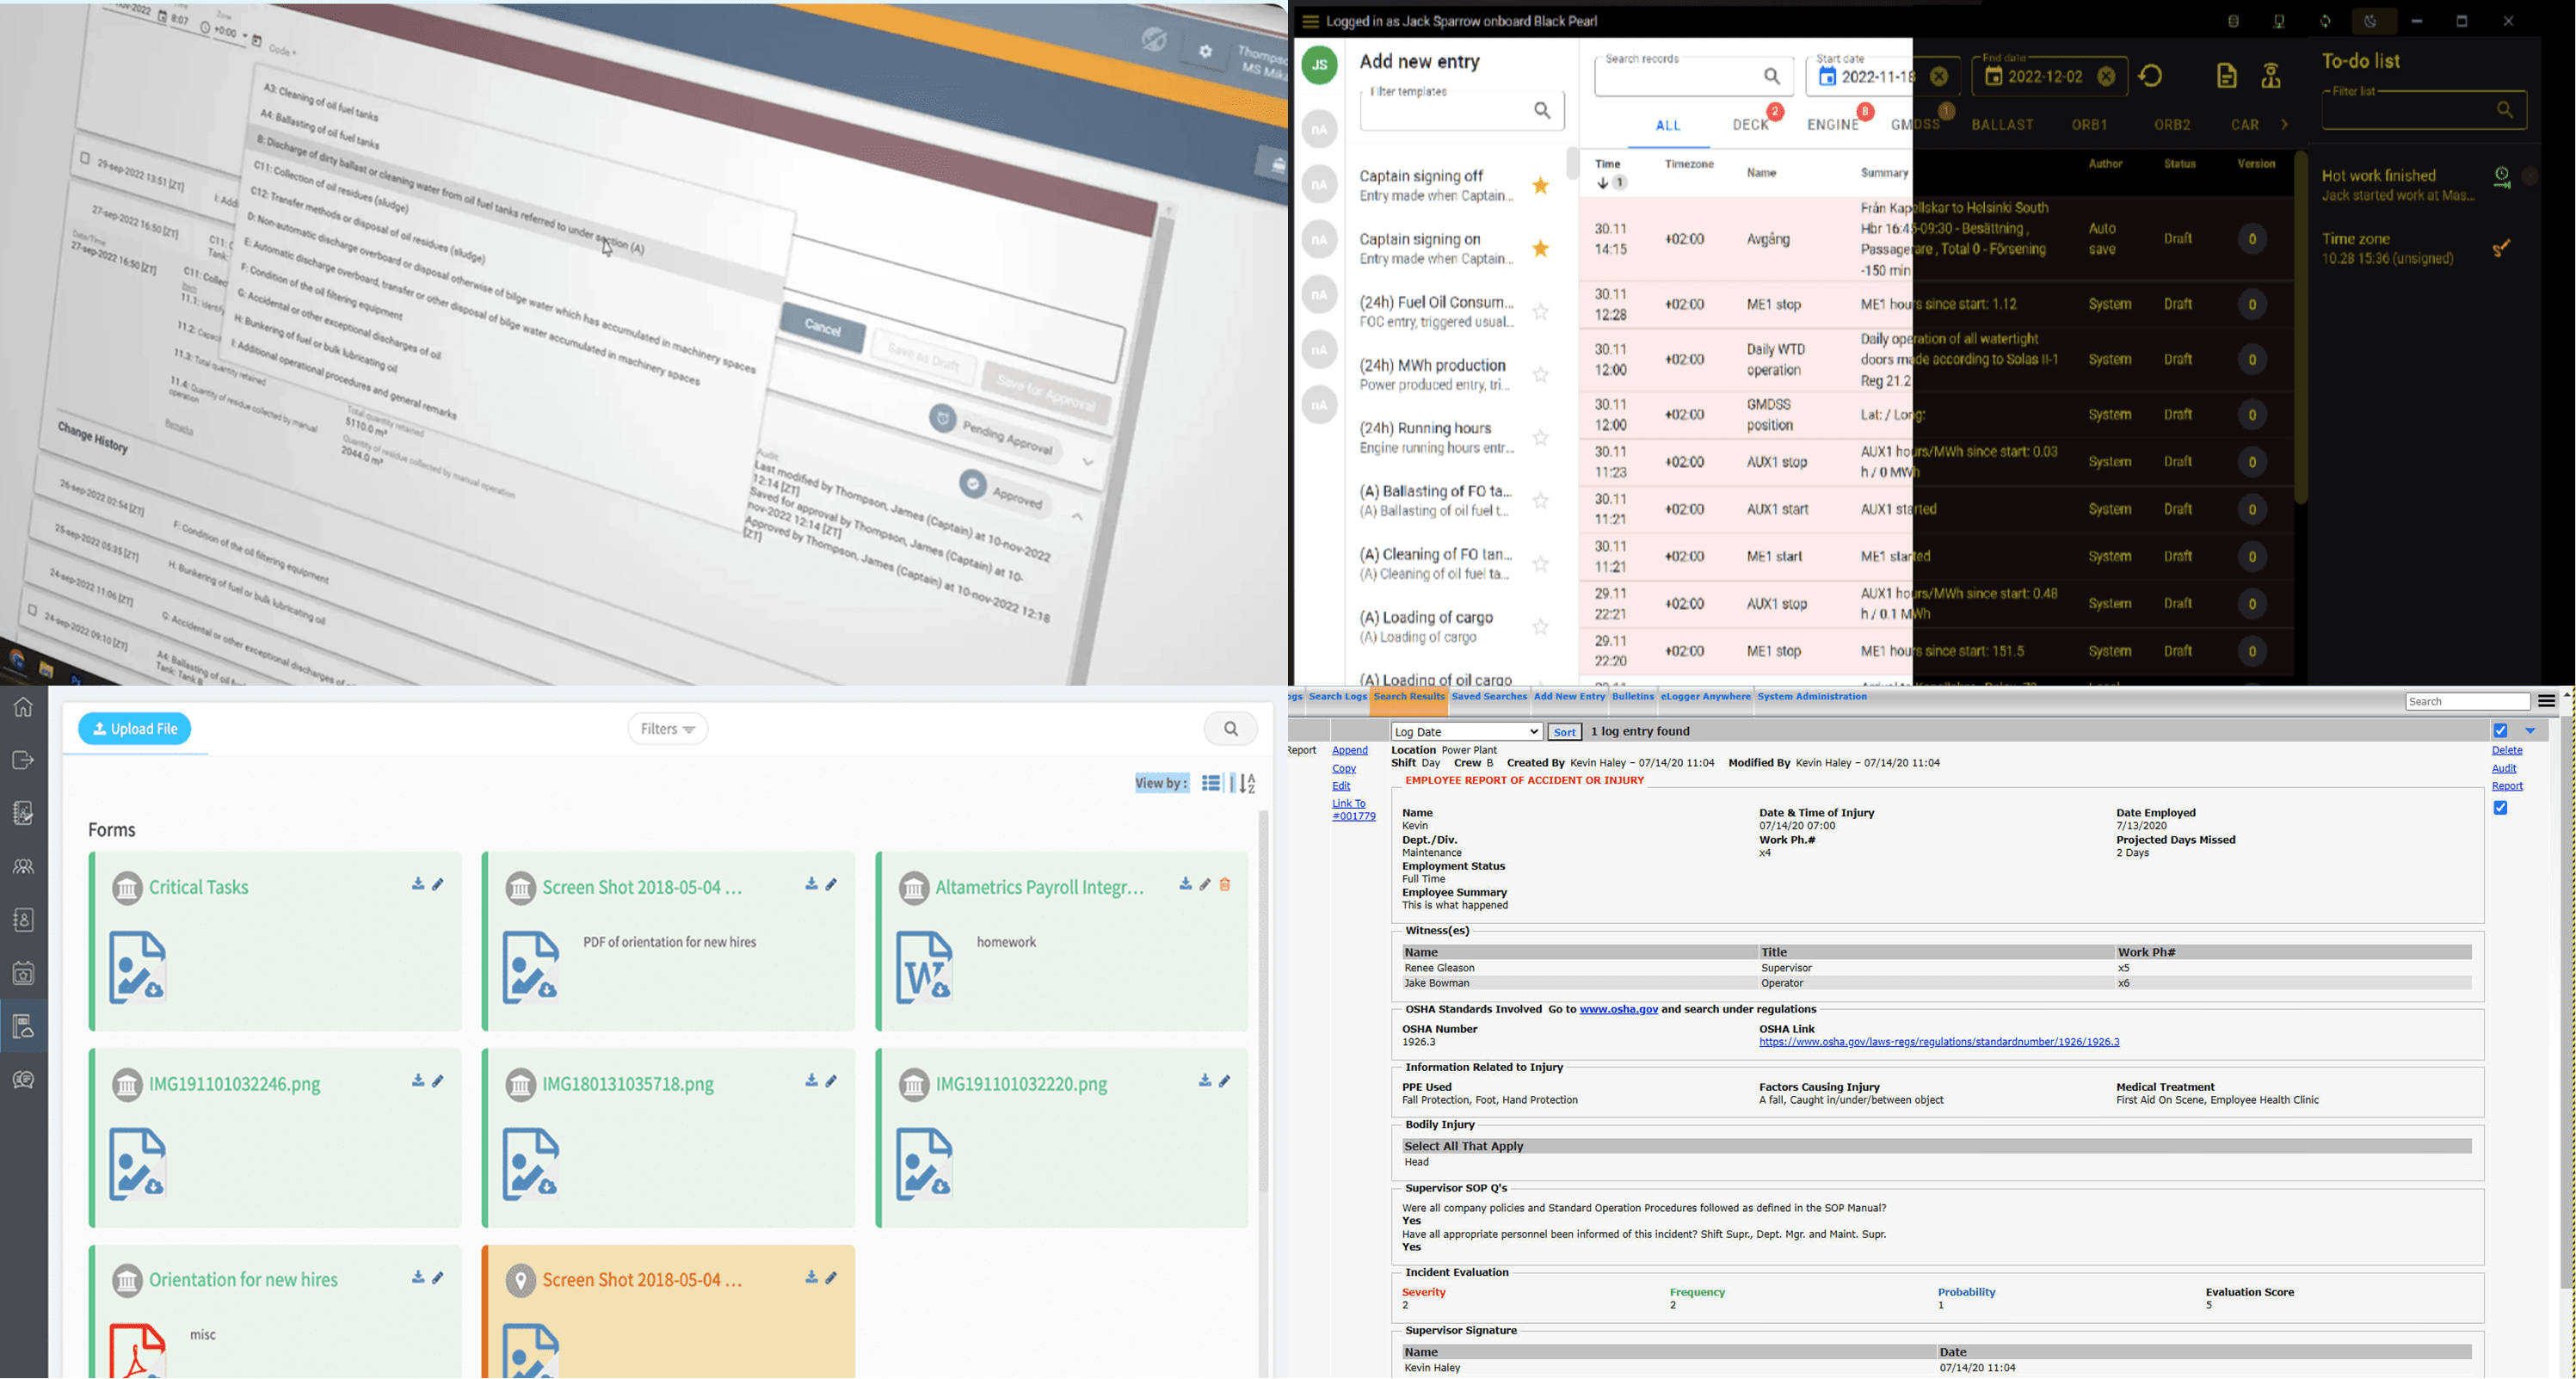Delete the Altametrics Payroll form via trash icon
The image size is (2576, 1379).
pyautogui.click(x=1226, y=884)
